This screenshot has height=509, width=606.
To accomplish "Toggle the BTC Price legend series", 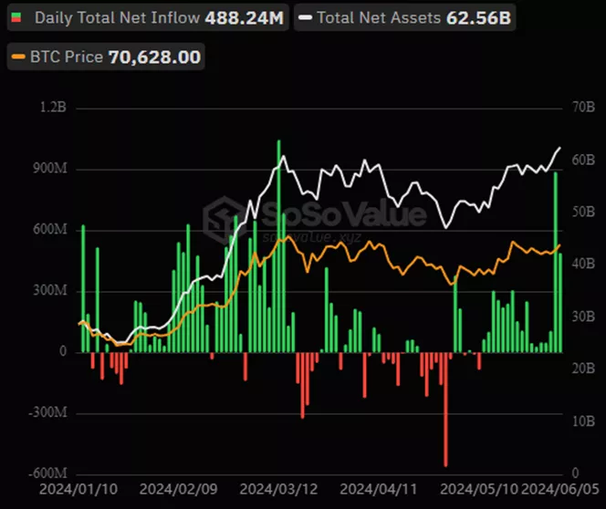I will [104, 57].
